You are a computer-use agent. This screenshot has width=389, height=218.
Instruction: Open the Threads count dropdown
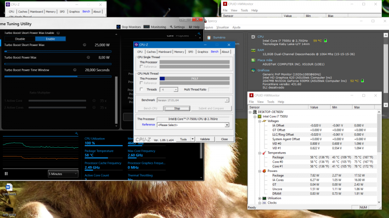[x=176, y=90]
